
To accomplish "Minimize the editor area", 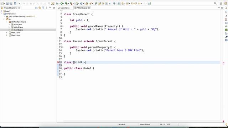I will tap(219, 7).
